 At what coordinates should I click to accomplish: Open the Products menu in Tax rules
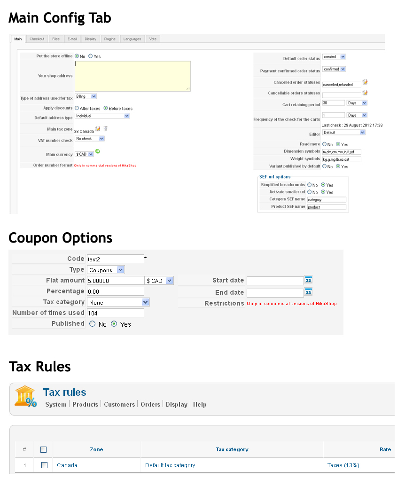pos(85,404)
